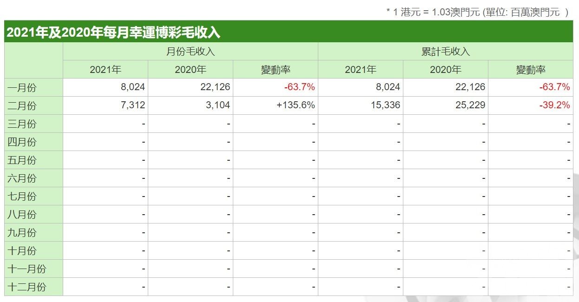
Task: Click the 變動率 header under 累計毛收入
Action: pyautogui.click(x=531, y=70)
